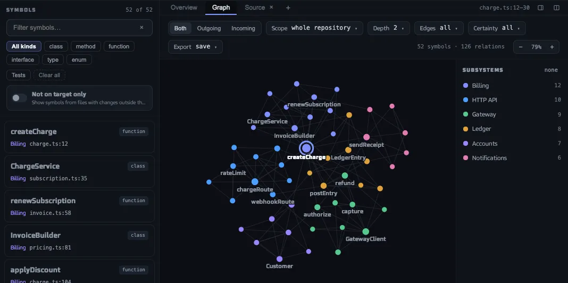
Task: Select the rateLimit graph node
Action: pyautogui.click(x=233, y=166)
